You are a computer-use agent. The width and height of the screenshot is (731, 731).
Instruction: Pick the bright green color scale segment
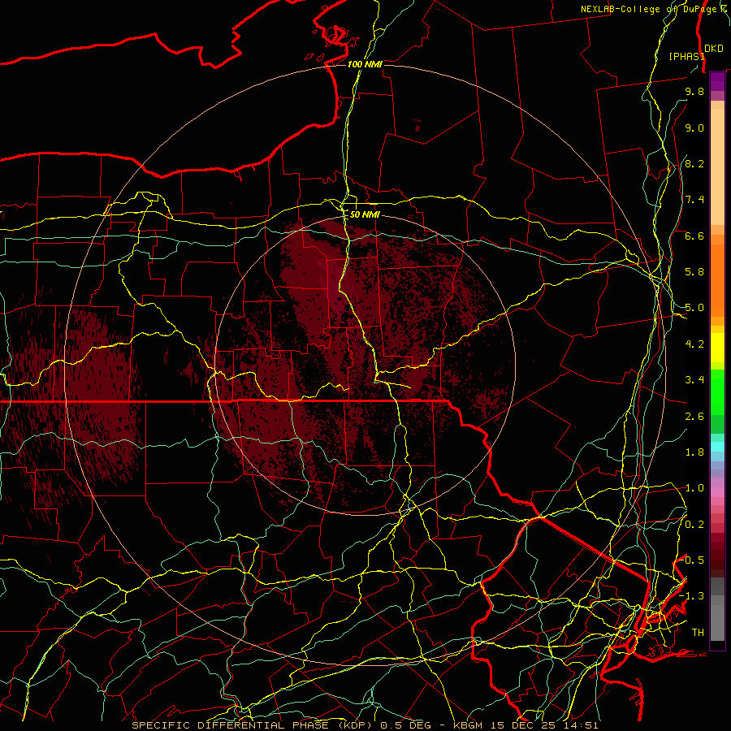[x=717, y=392]
